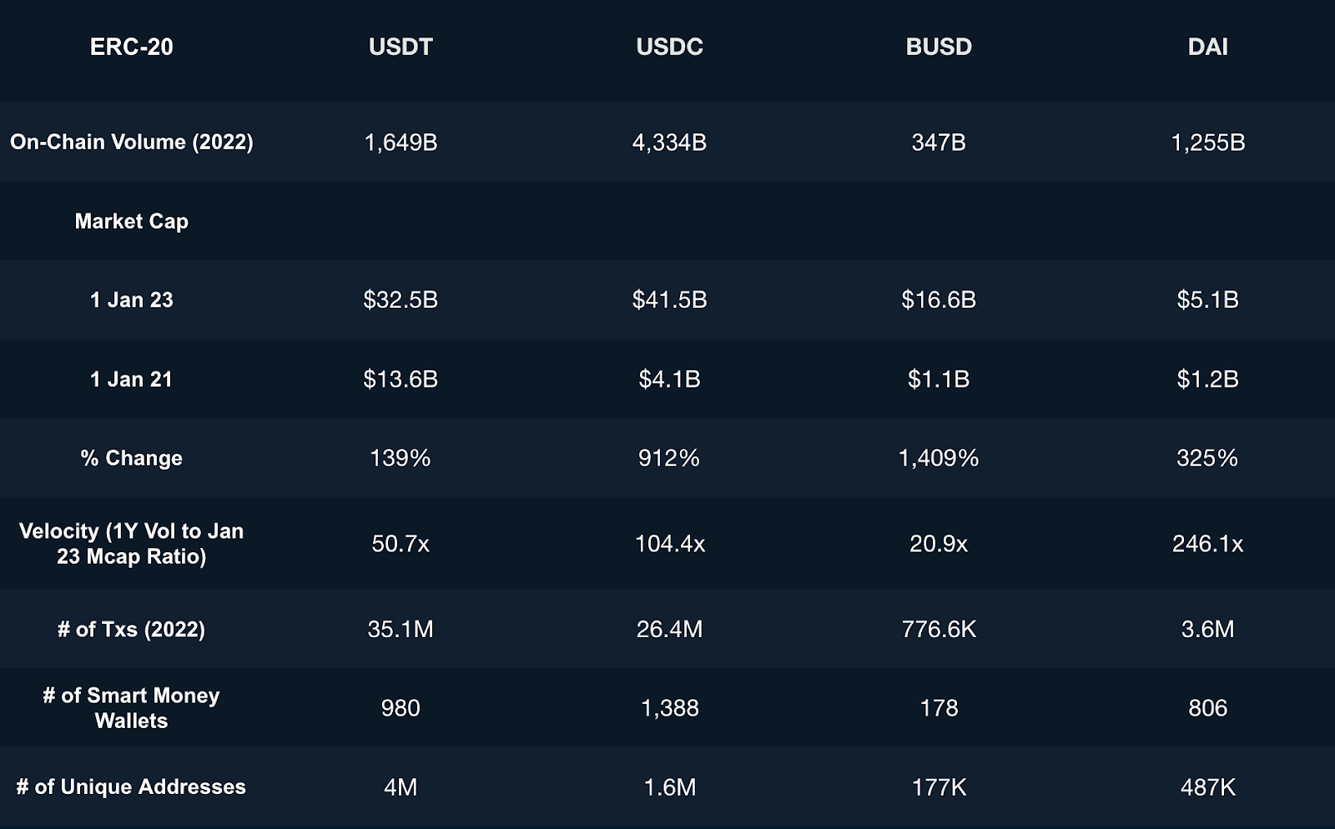The width and height of the screenshot is (1335, 829).
Task: Click BUSD percent change 1,409%
Action: 939,458
